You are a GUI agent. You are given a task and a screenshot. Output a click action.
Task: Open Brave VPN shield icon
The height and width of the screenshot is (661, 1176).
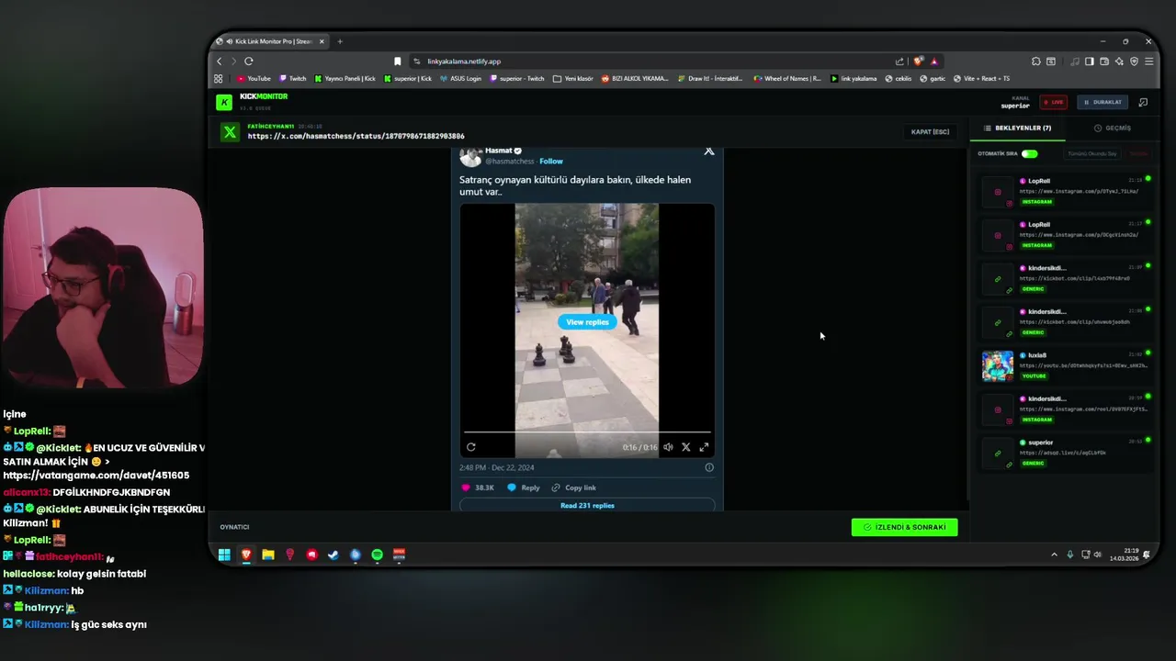[x=1134, y=62]
